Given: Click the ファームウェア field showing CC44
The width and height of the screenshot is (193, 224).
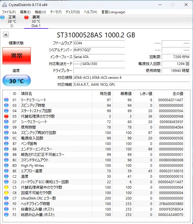Looking at the screenshot, I should [x=99, y=43].
